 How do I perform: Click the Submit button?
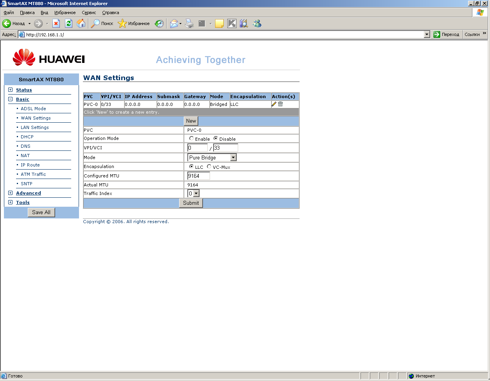[191, 203]
